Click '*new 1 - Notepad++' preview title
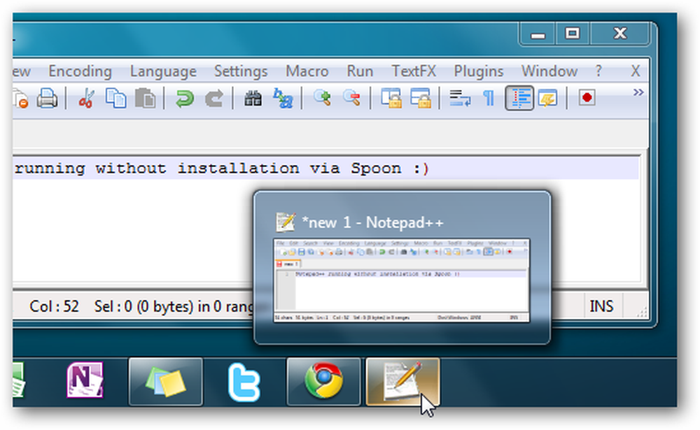Screen dimensions: 700x430 pyautogui.click(x=372, y=222)
